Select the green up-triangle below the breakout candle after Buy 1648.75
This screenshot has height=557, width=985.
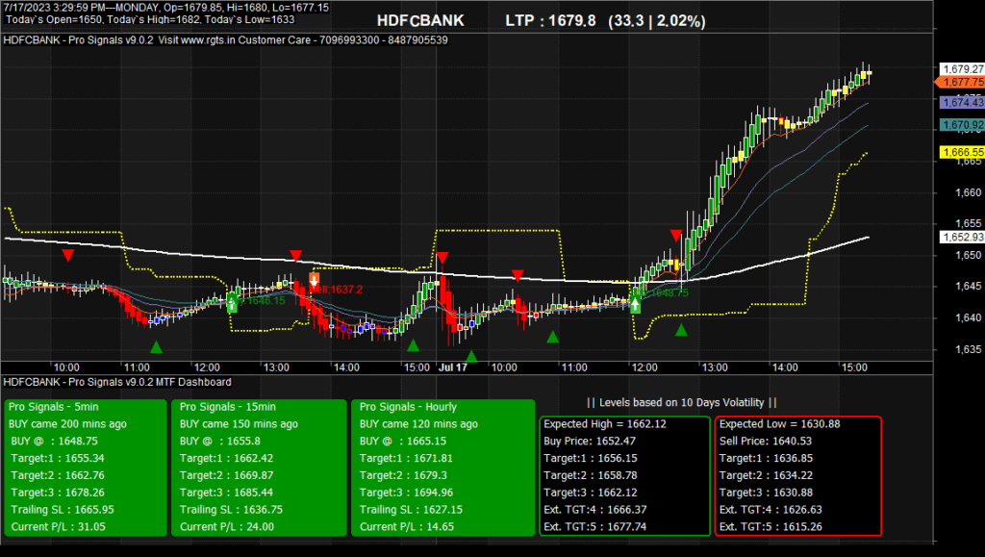(681, 330)
